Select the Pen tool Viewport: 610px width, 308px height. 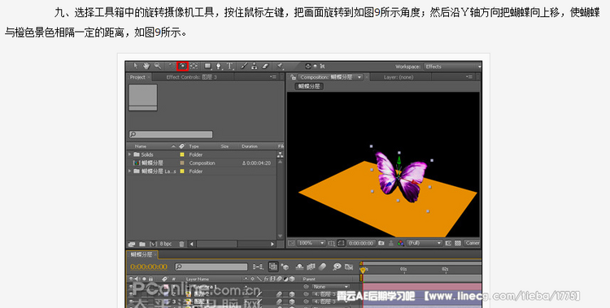[218, 67]
